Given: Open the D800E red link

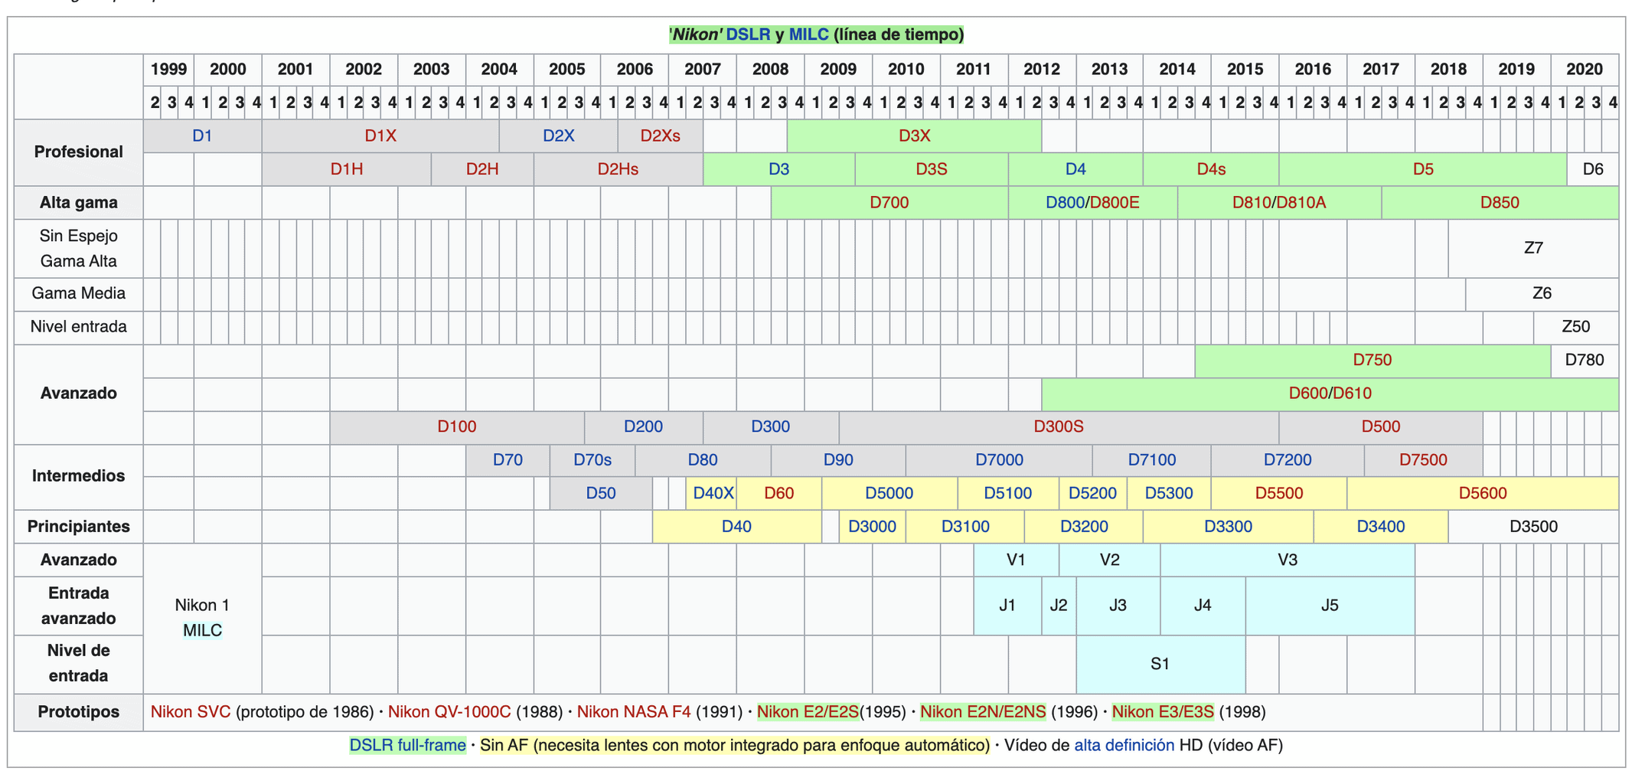Looking at the screenshot, I should (x=1114, y=203).
